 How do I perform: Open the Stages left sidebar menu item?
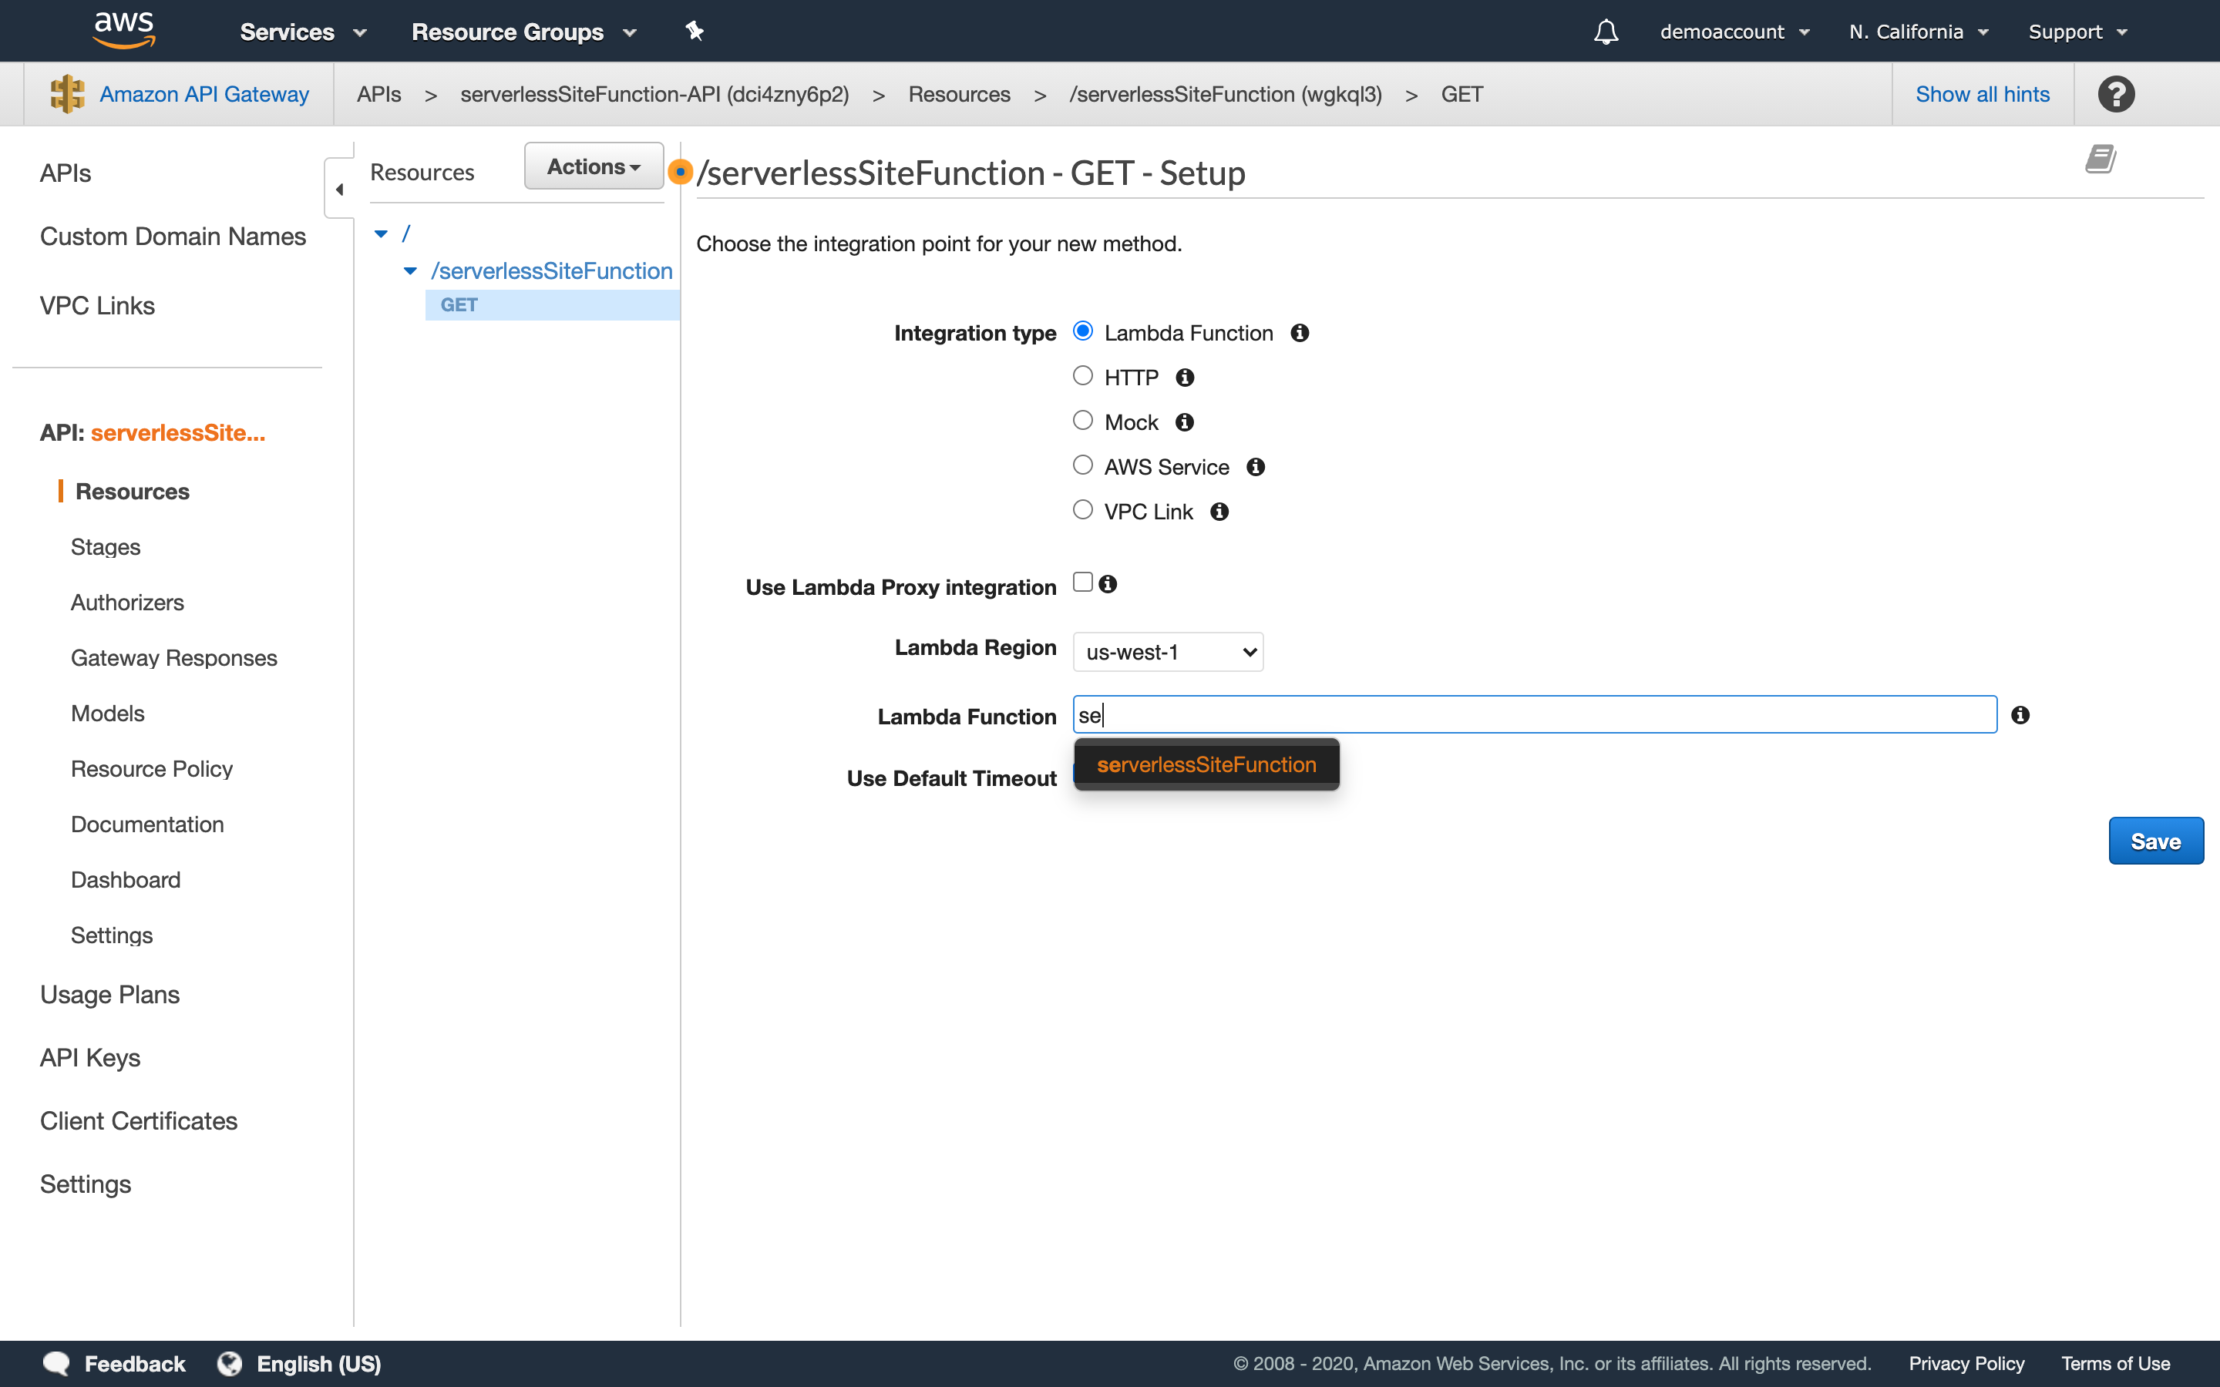[x=104, y=545]
